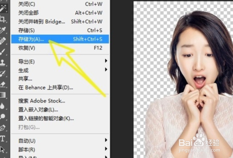Choose 恢复(V) to revert the file

point(60,48)
